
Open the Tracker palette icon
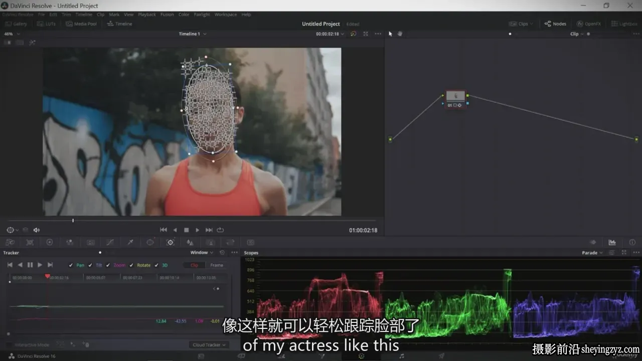[x=171, y=242]
